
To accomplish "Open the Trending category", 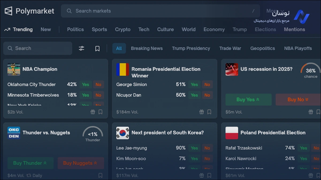I will [18, 30].
